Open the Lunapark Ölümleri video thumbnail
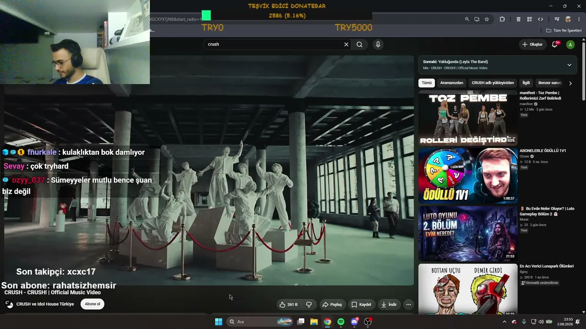Viewport: 586px width, 329px height. (x=468, y=290)
